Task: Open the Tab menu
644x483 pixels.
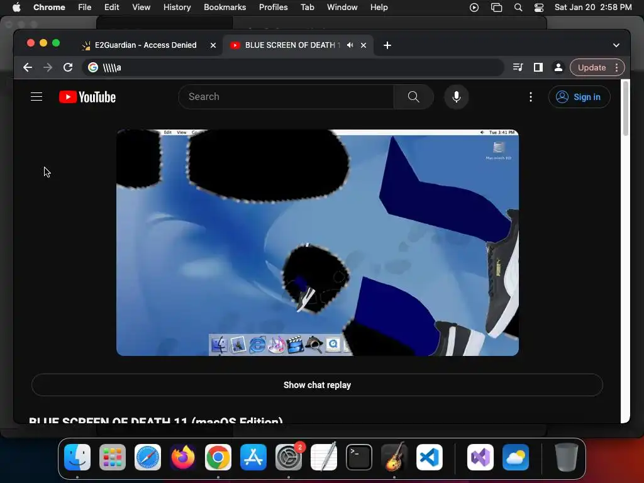Action: click(x=307, y=8)
